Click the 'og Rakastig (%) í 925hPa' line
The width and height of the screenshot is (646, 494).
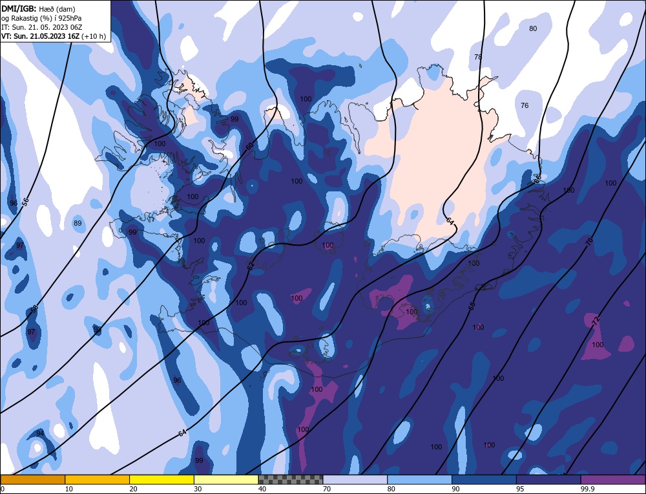(x=41, y=18)
